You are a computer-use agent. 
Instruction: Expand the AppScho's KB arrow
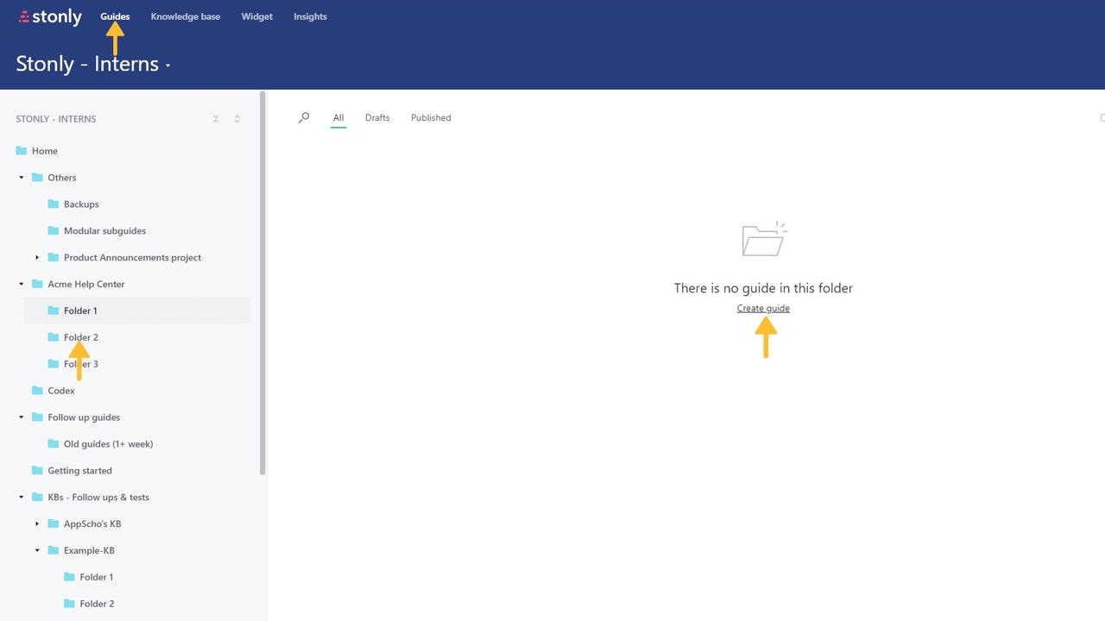pos(37,524)
